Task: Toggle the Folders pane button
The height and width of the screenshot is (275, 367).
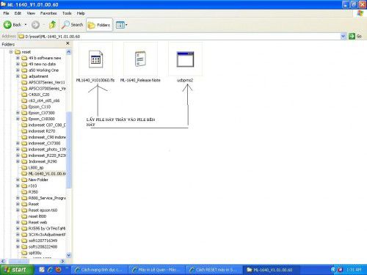Action: click(99, 25)
